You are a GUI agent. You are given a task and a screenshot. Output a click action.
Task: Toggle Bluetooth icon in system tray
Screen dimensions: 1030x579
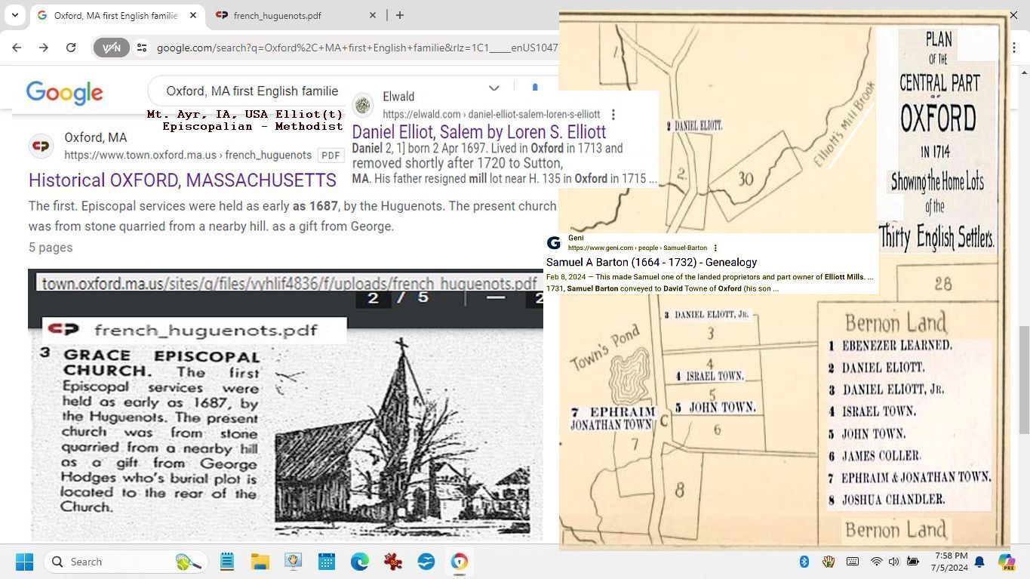804,562
